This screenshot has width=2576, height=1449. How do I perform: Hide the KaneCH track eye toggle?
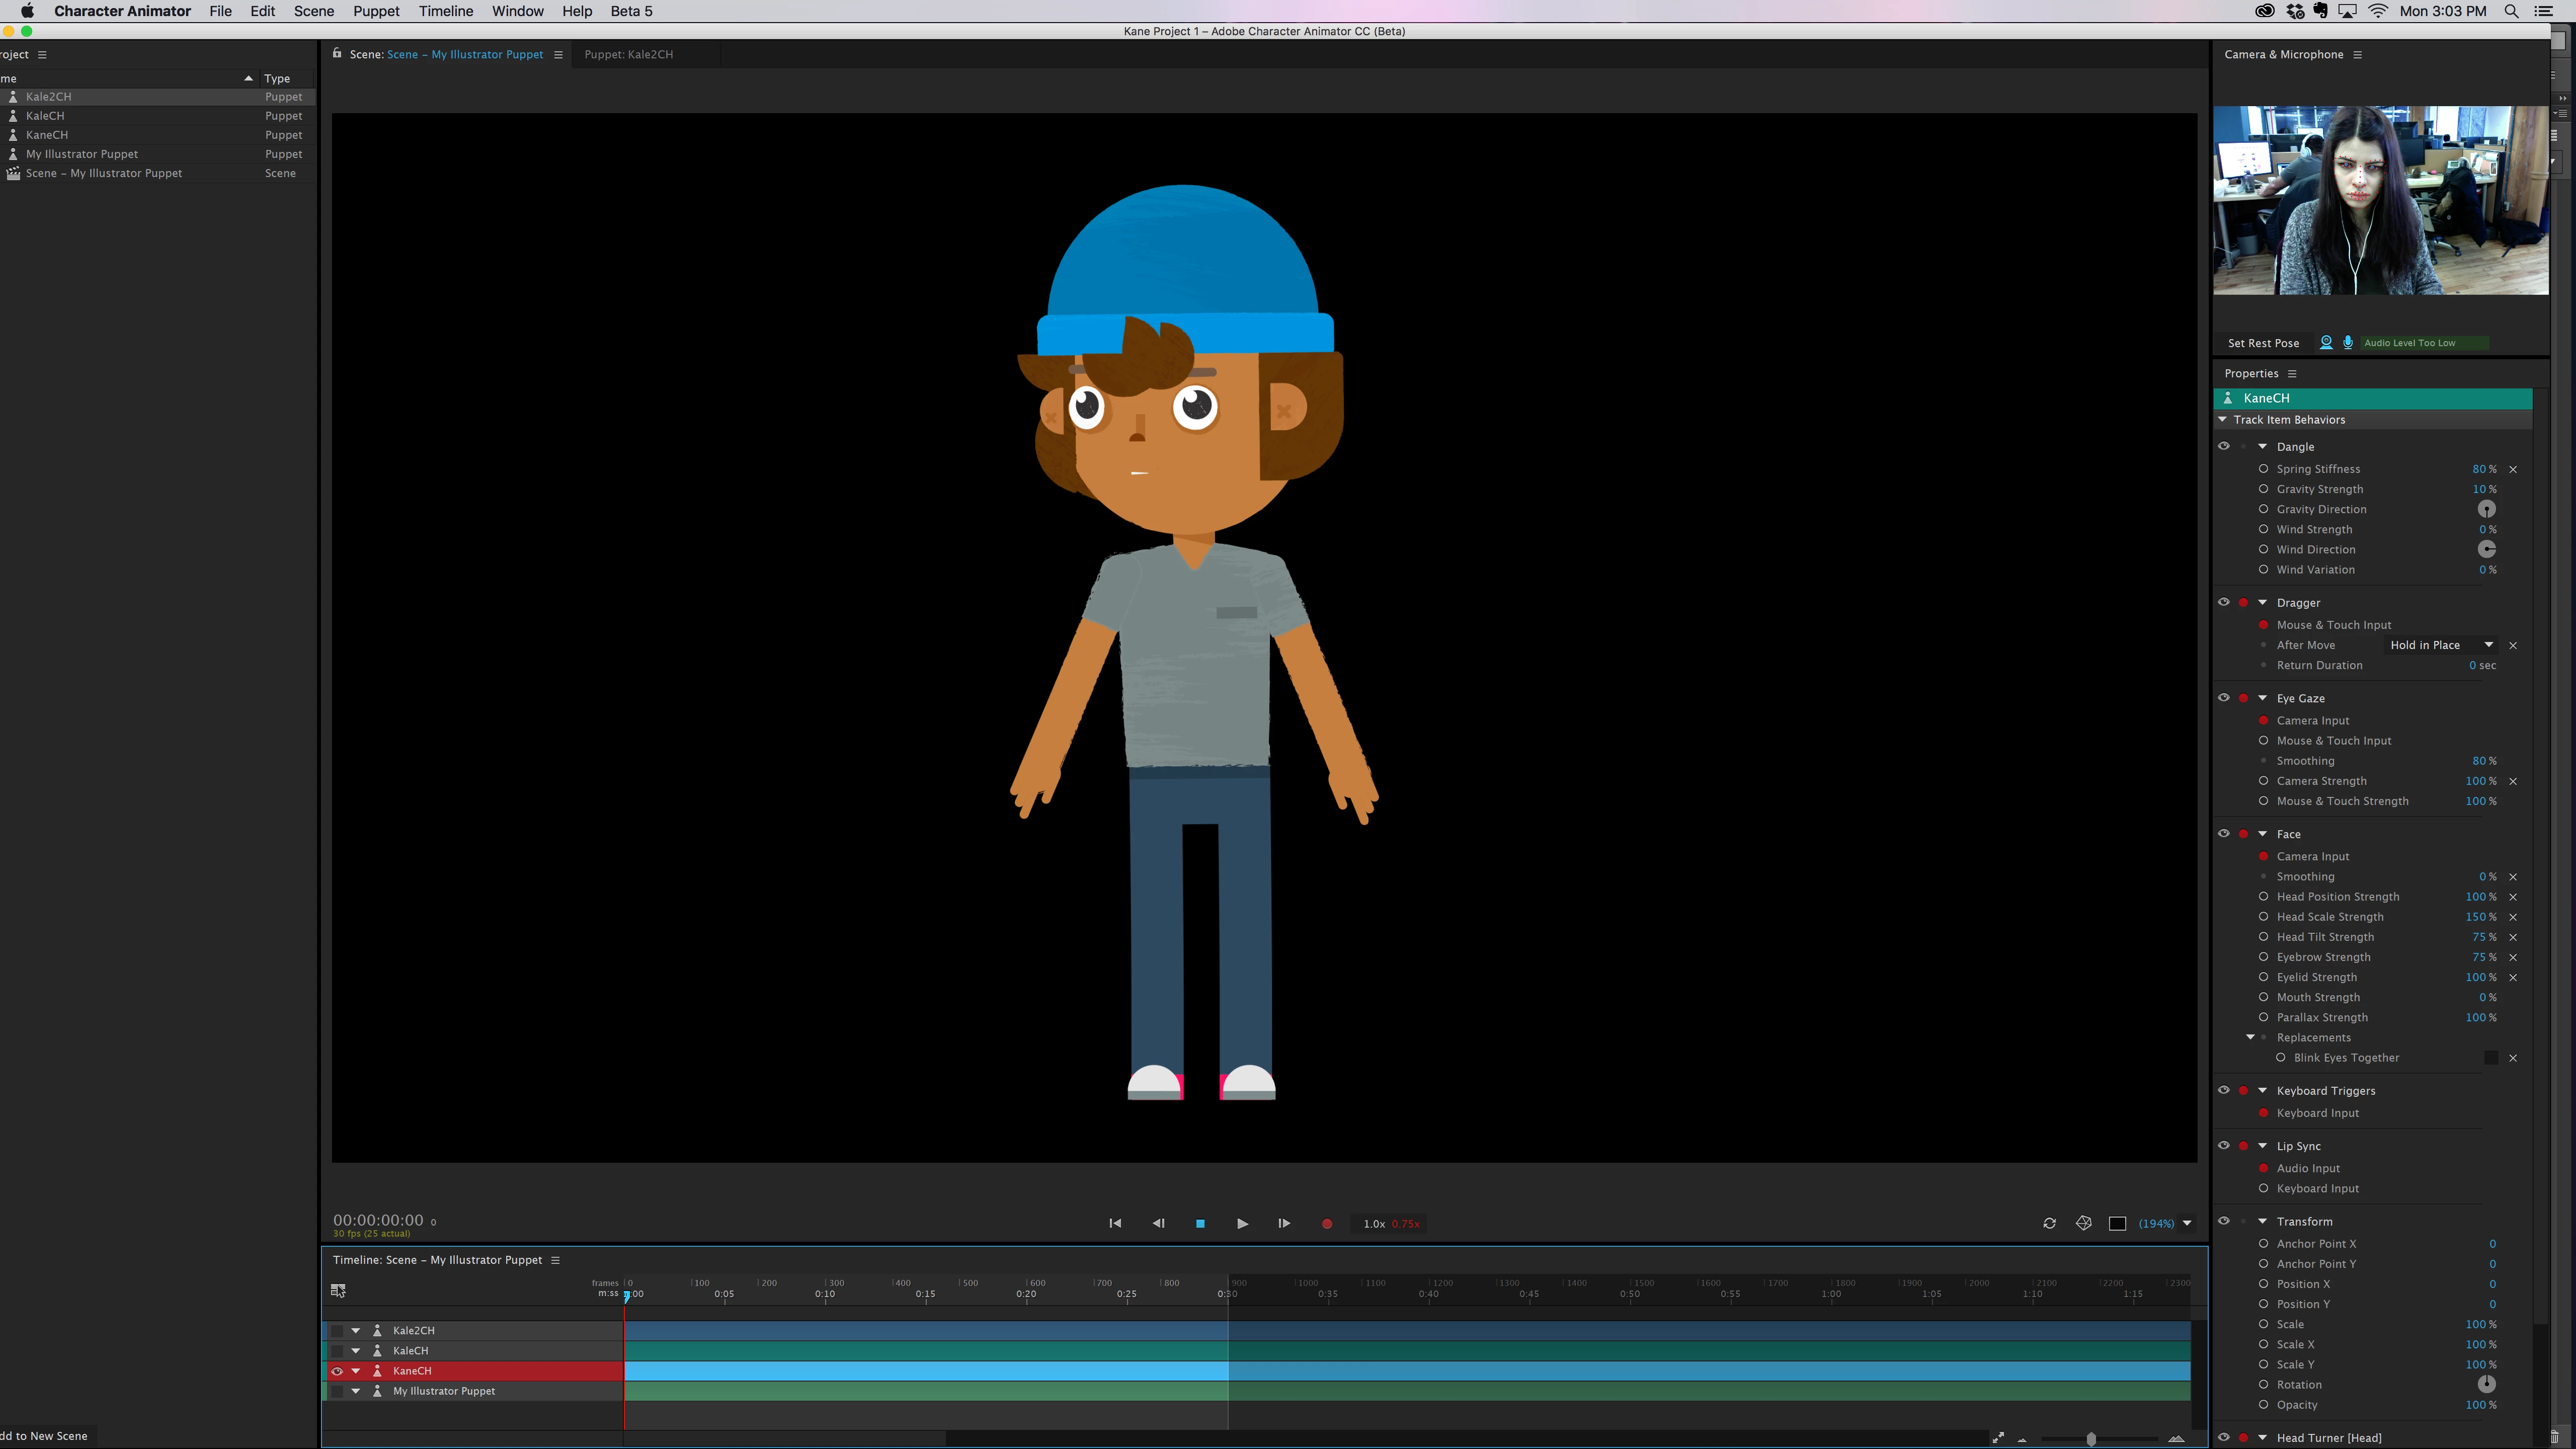pos(337,1371)
